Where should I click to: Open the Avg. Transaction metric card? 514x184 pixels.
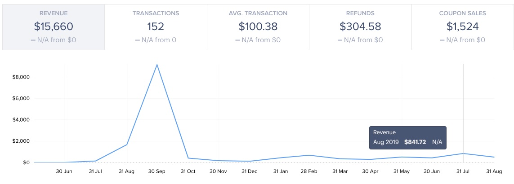[258, 27]
